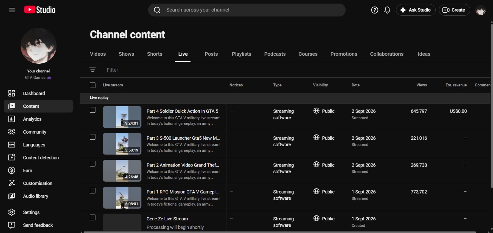The height and width of the screenshot is (233, 493).
Task: Open visibility dropdown for Part 2 stream
Action: tap(324, 165)
